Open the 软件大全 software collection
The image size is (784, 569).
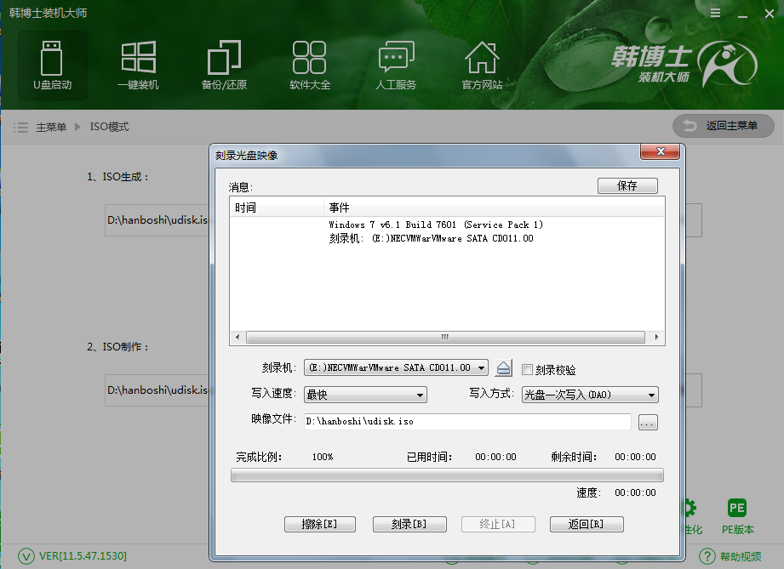point(309,65)
